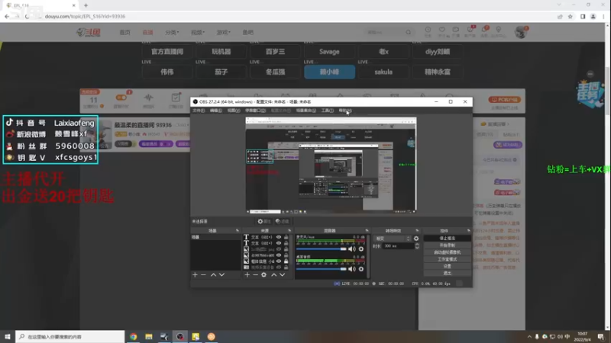This screenshot has height=343, width=611.
Task: Mute the 桌面音频 speaker icon
Action: tap(352, 269)
